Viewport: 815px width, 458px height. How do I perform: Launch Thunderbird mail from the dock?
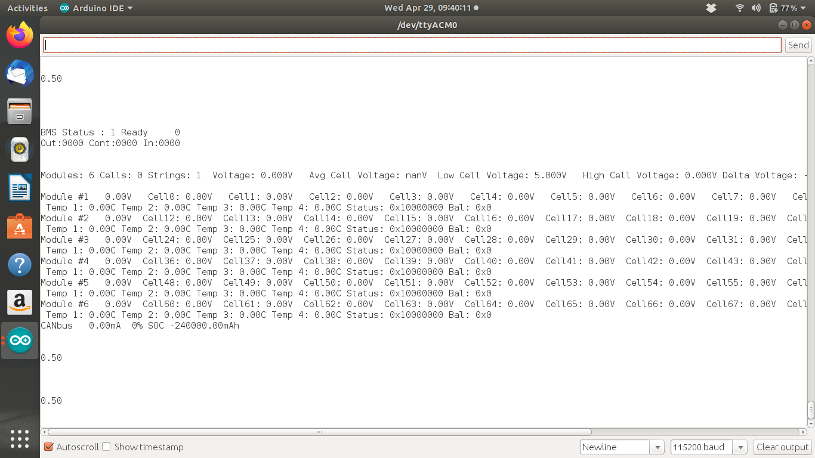[x=20, y=73]
